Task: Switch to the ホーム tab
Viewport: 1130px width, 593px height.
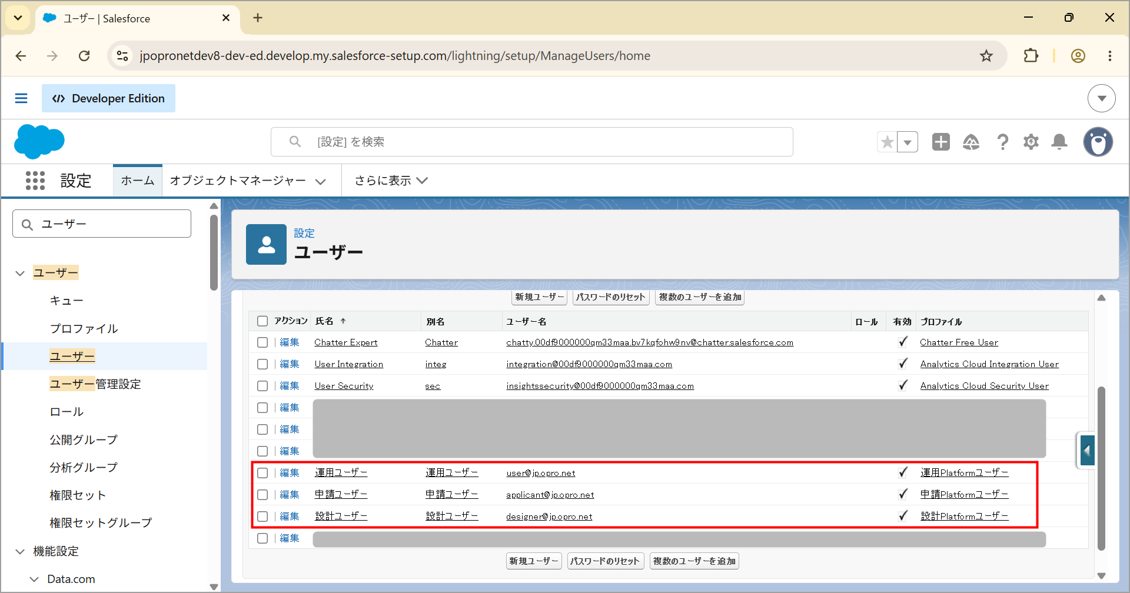Action: 138,181
